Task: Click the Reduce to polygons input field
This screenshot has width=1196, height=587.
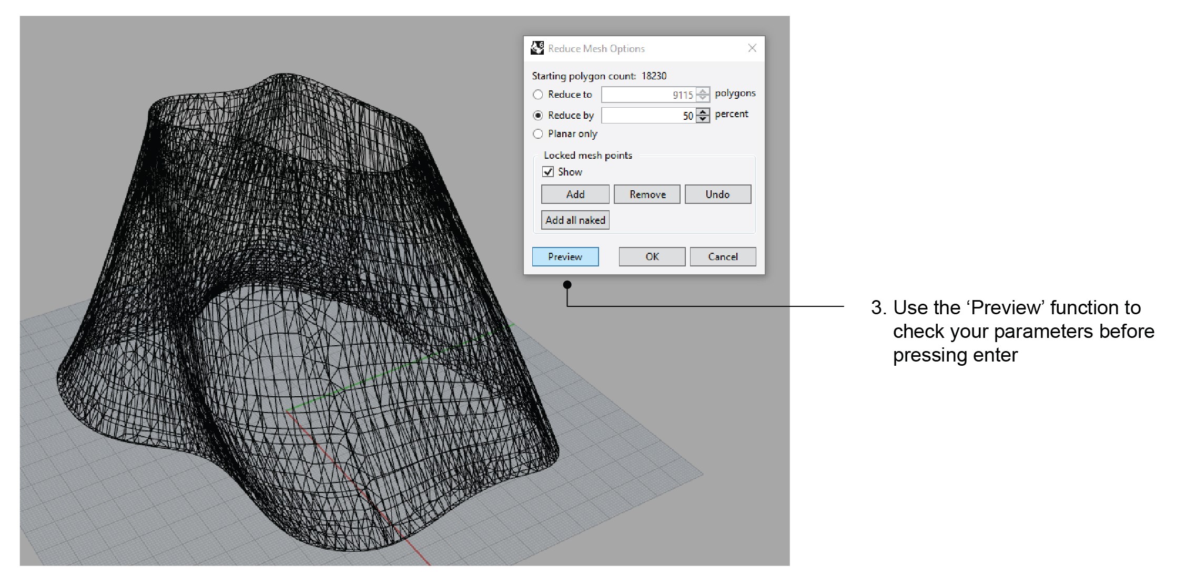Action: [x=648, y=95]
